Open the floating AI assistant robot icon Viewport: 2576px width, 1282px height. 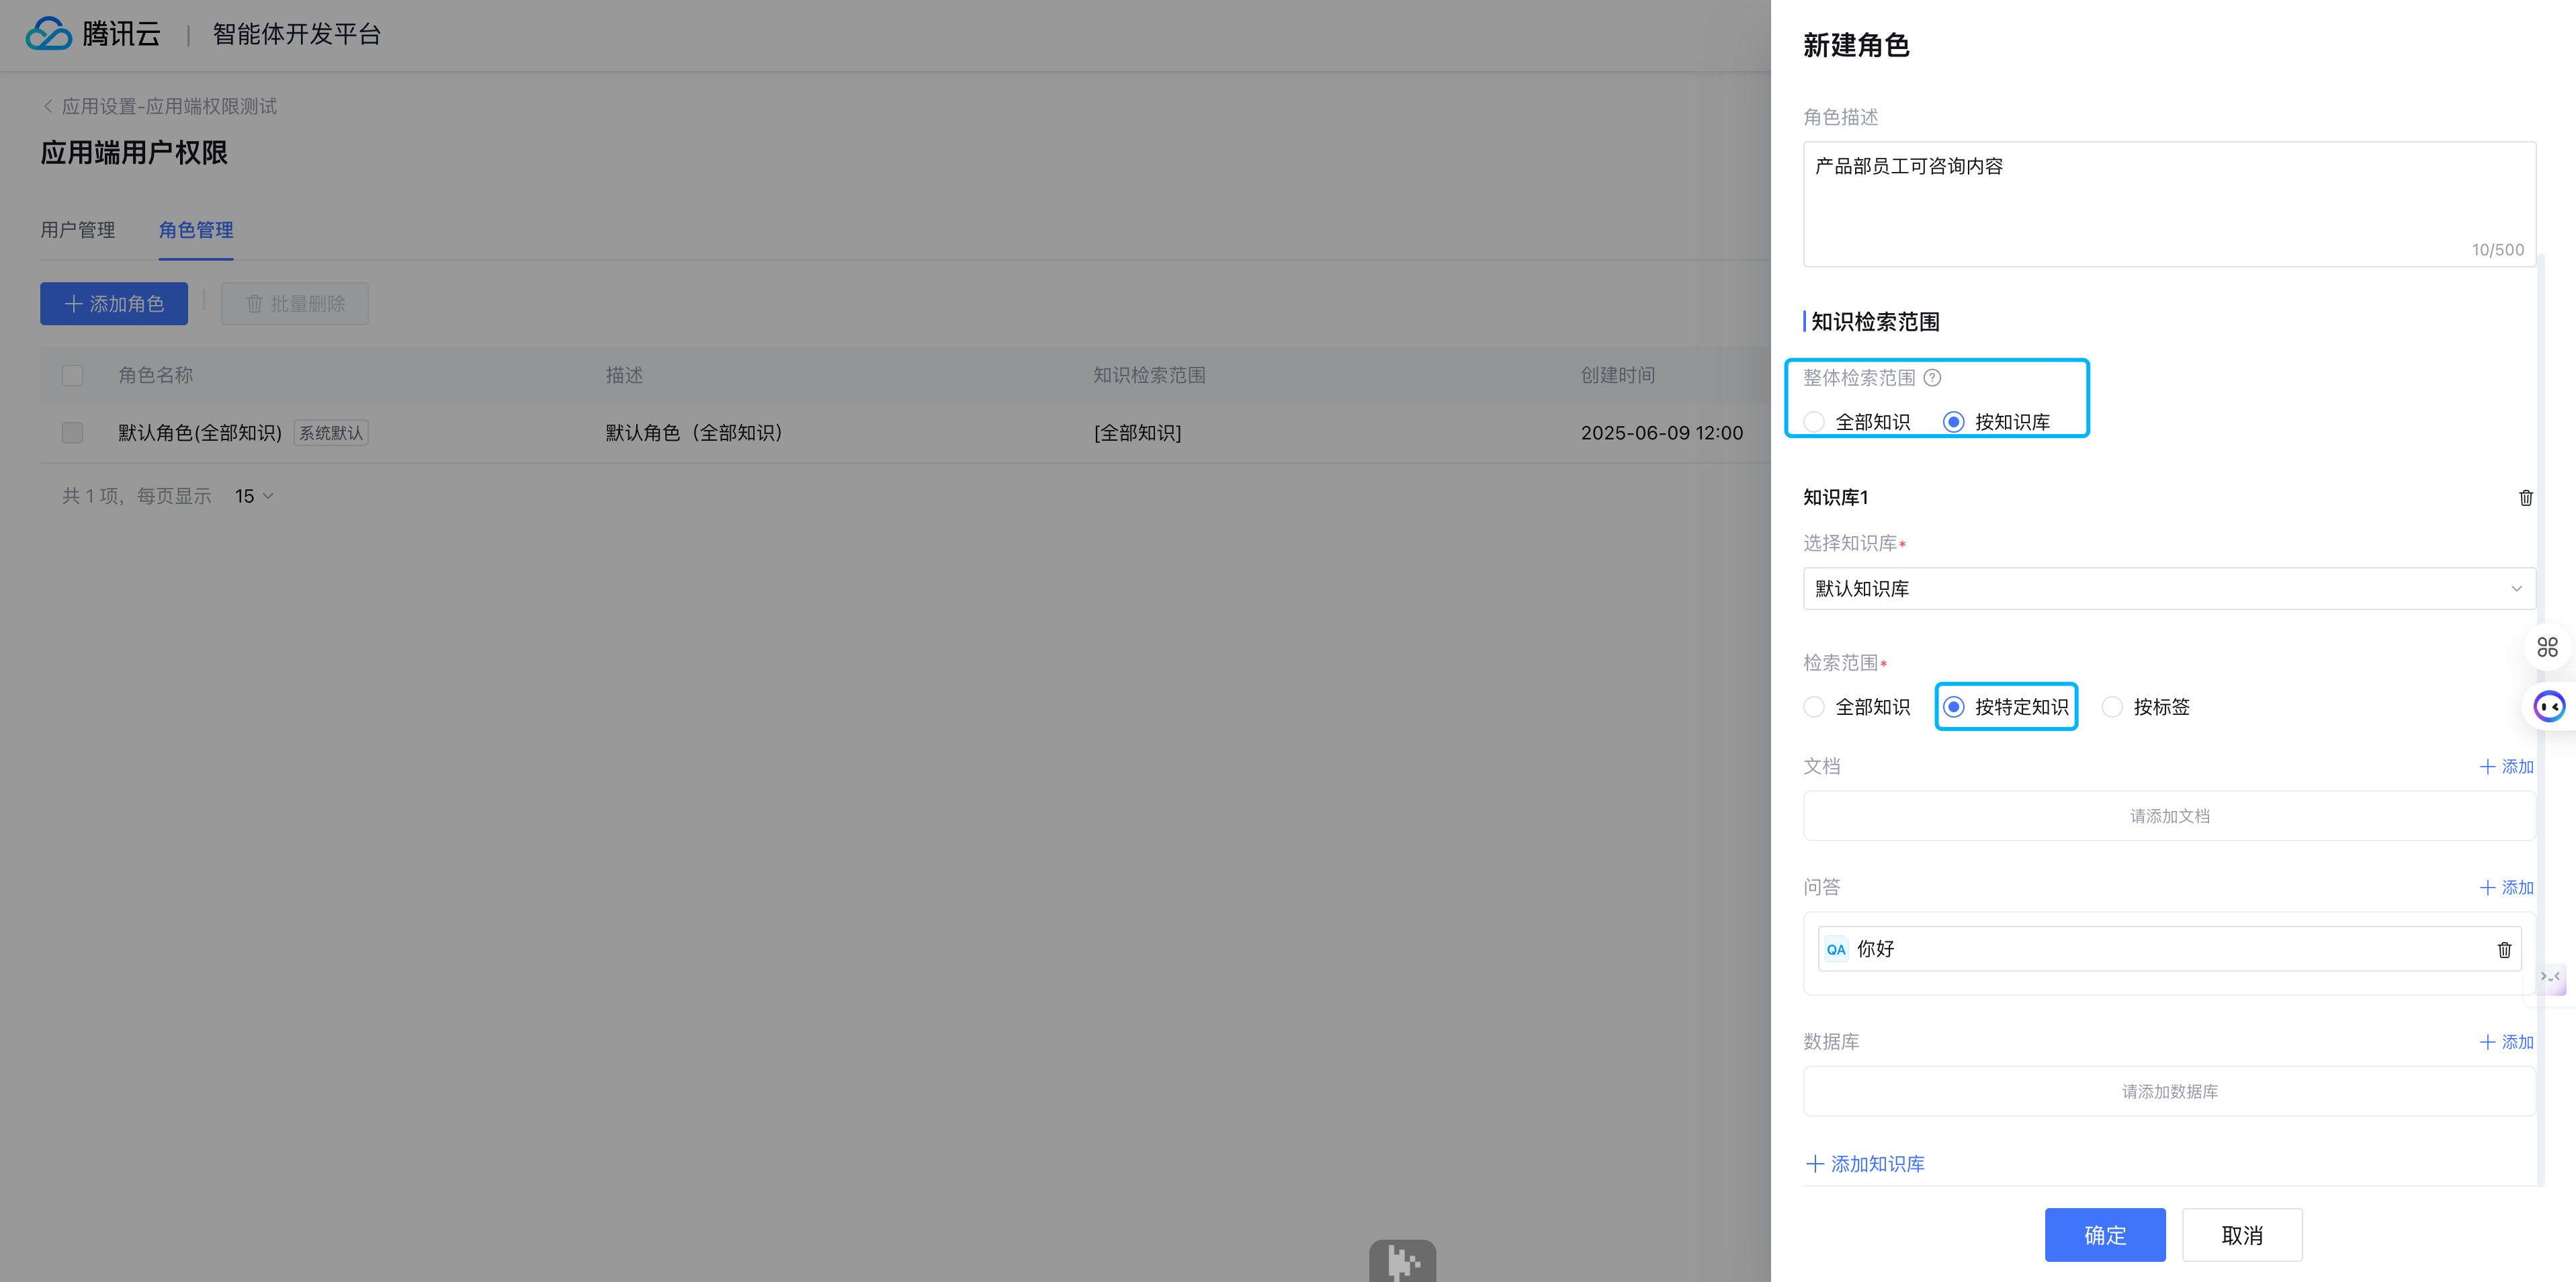tap(2549, 707)
